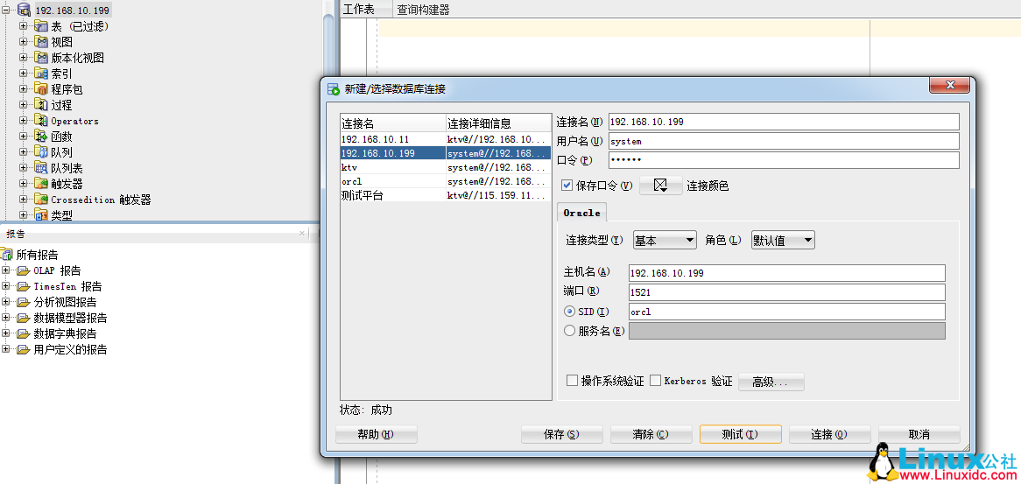Click the 口令 password field

click(784, 160)
